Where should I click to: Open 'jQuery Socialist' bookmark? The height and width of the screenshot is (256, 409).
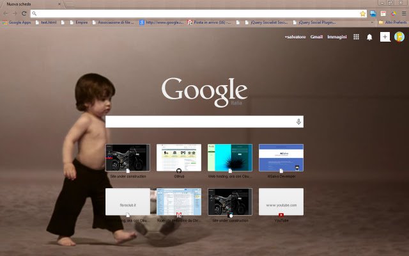coord(266,22)
